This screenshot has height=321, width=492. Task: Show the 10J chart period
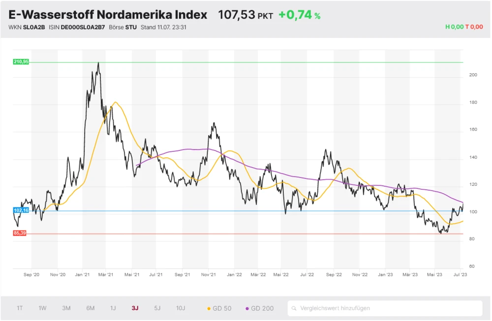pyautogui.click(x=181, y=308)
